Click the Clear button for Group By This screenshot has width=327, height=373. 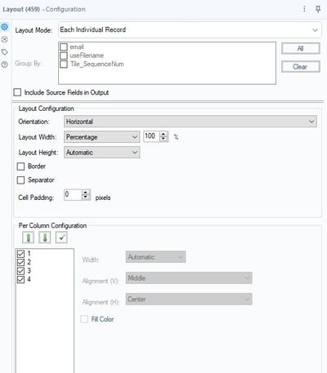(x=301, y=67)
